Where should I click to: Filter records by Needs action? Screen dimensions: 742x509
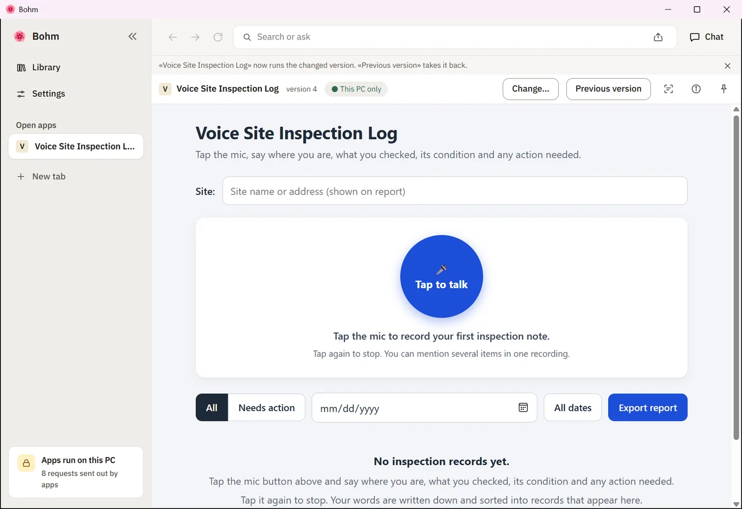pos(267,408)
